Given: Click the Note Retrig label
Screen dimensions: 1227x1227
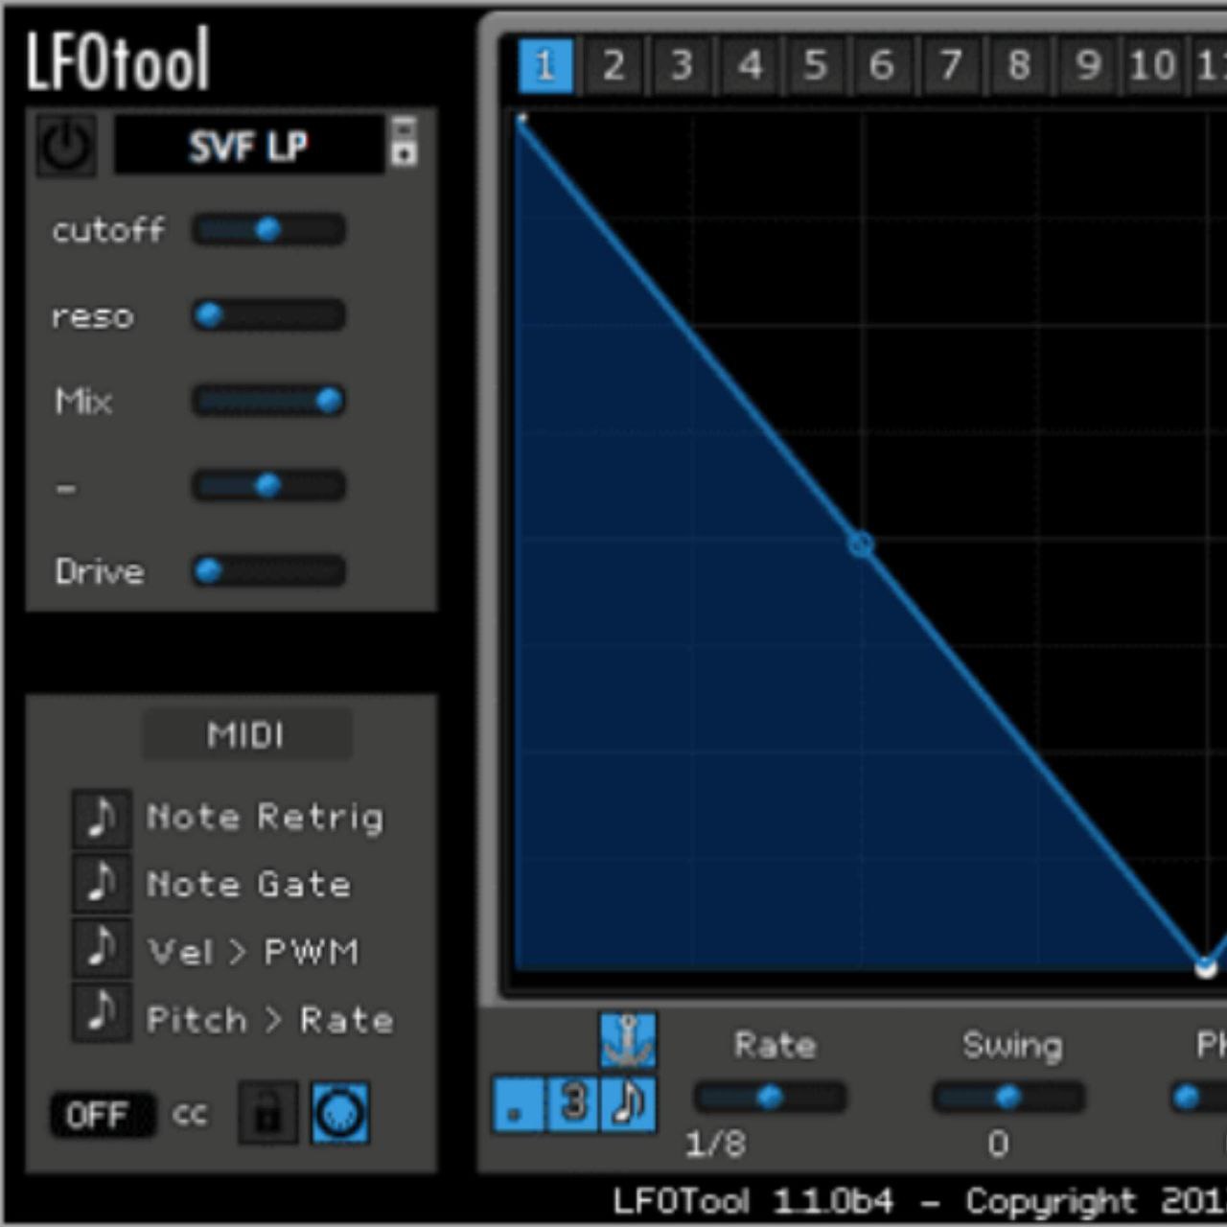Looking at the screenshot, I should [265, 818].
